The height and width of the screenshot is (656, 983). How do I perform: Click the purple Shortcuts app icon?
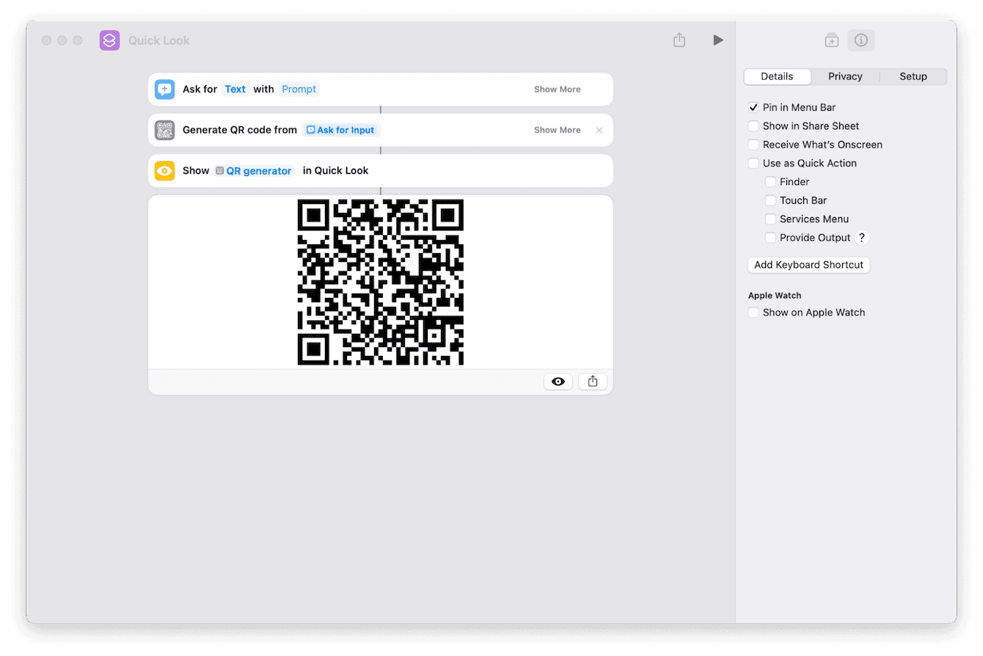pyautogui.click(x=109, y=40)
